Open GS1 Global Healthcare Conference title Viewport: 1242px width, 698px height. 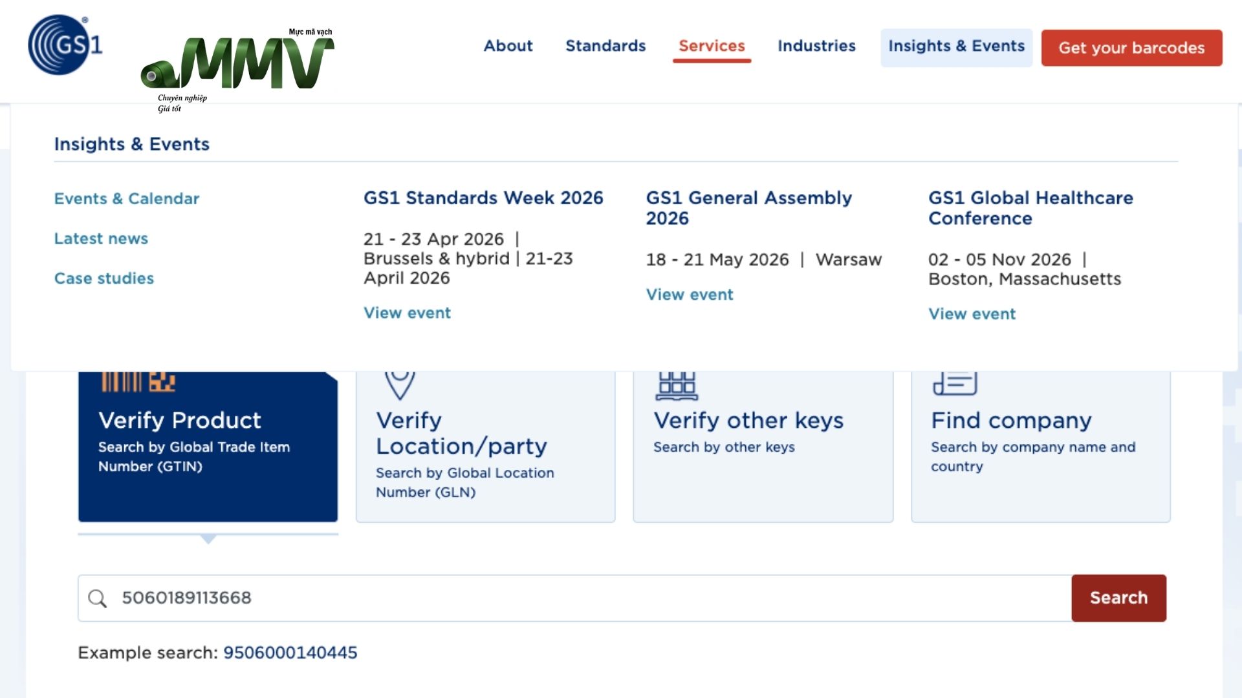coord(1030,208)
